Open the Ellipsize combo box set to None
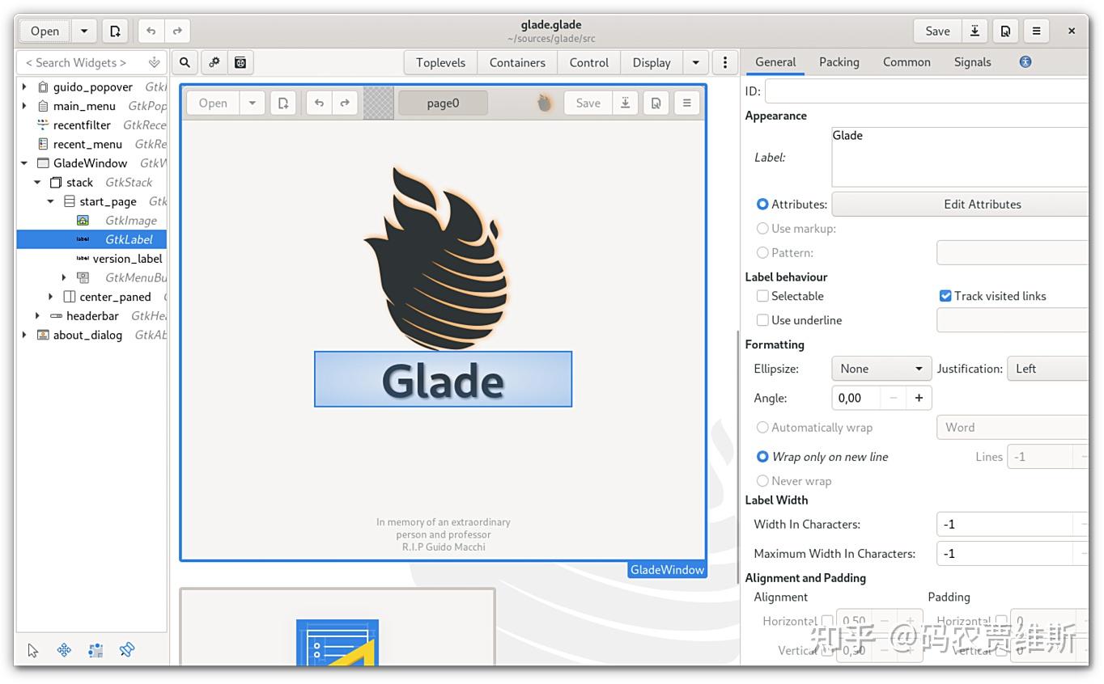The image size is (1104, 684). coord(881,369)
